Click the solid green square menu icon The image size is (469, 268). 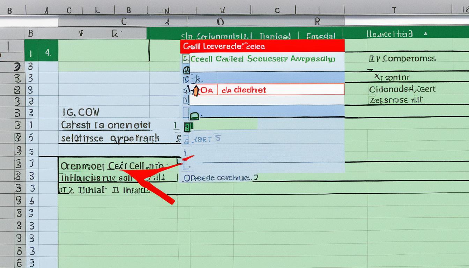(x=189, y=127)
